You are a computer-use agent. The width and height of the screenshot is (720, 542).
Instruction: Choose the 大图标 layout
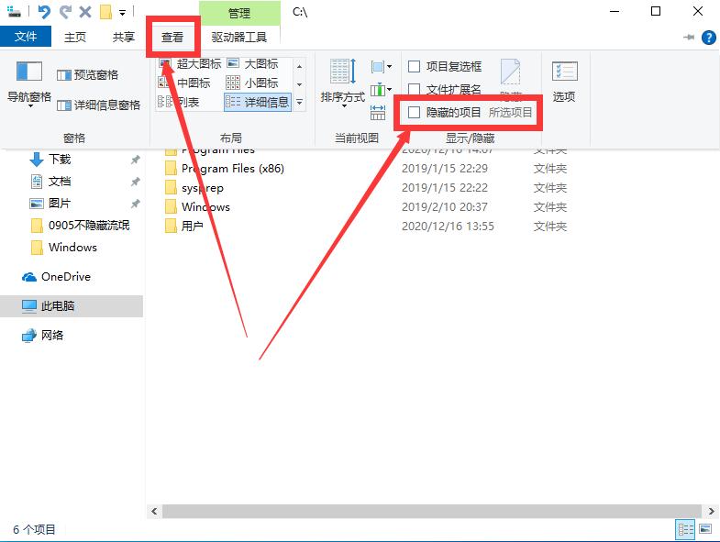pyautogui.click(x=253, y=63)
